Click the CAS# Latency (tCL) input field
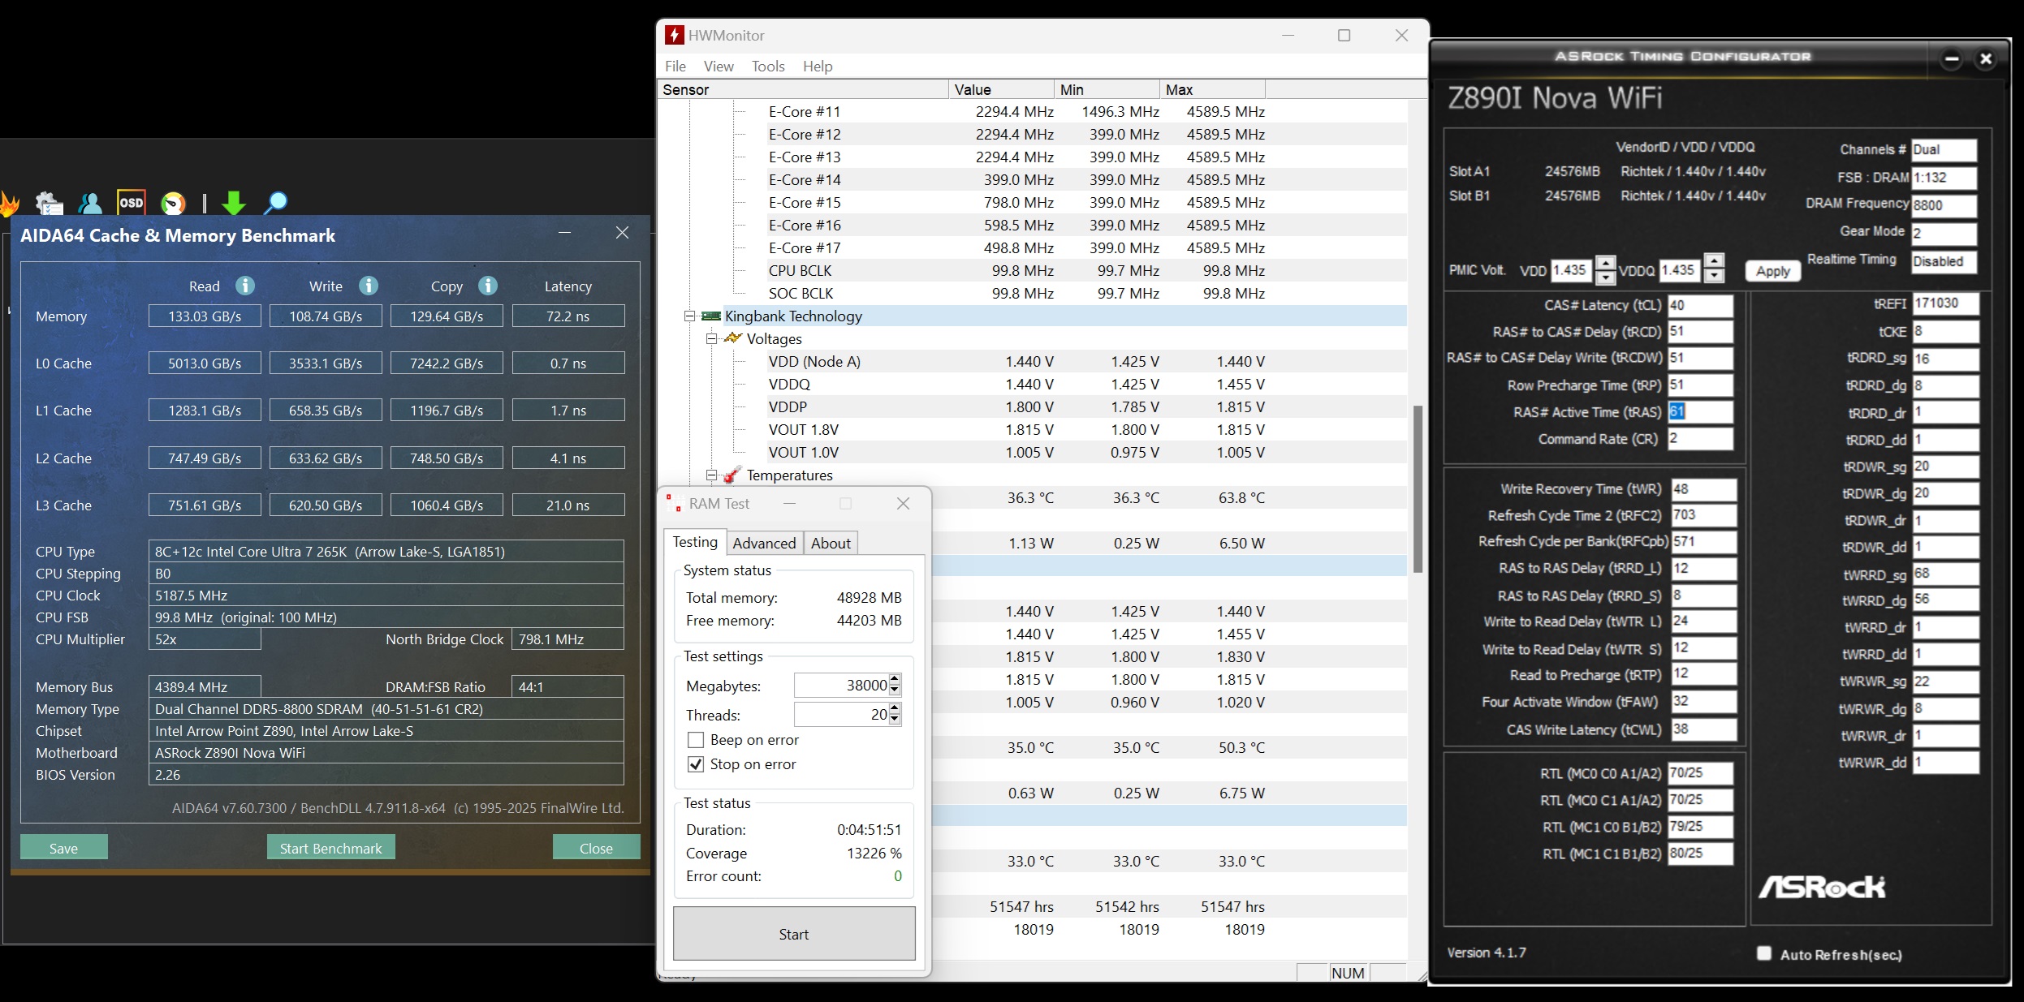The height and width of the screenshot is (1002, 2024). (x=1700, y=306)
